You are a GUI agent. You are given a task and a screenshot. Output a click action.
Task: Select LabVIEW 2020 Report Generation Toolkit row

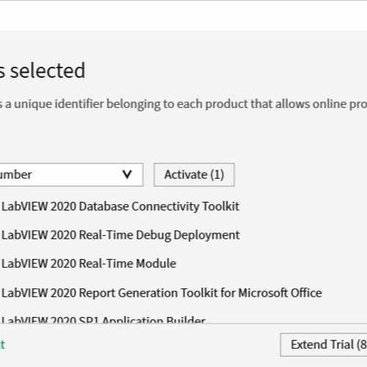161,293
